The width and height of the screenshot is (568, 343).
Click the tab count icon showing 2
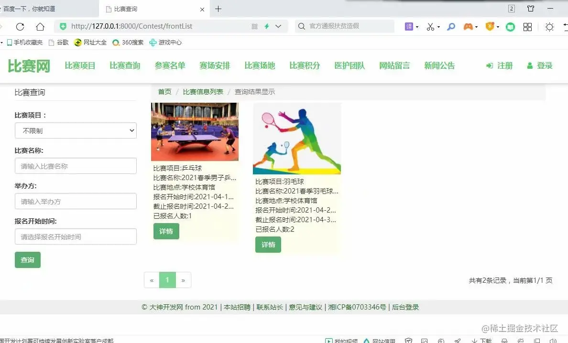tap(512, 9)
